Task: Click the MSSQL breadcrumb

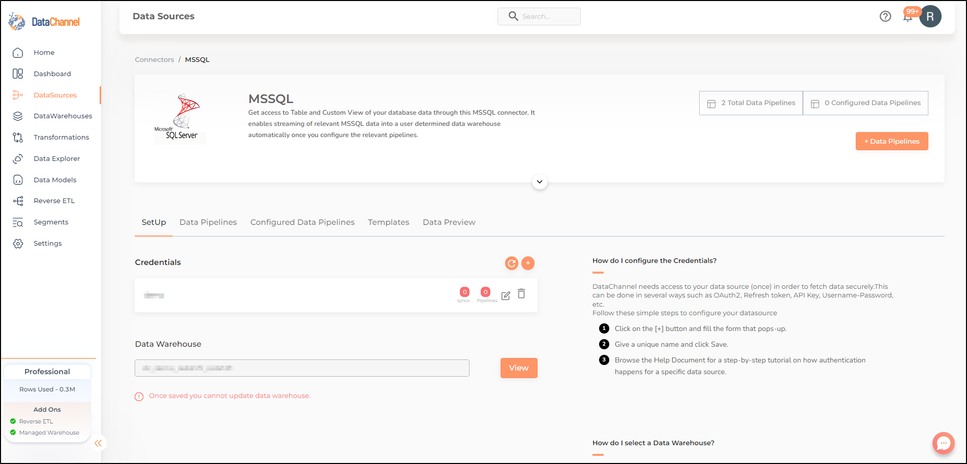Action: click(x=197, y=59)
